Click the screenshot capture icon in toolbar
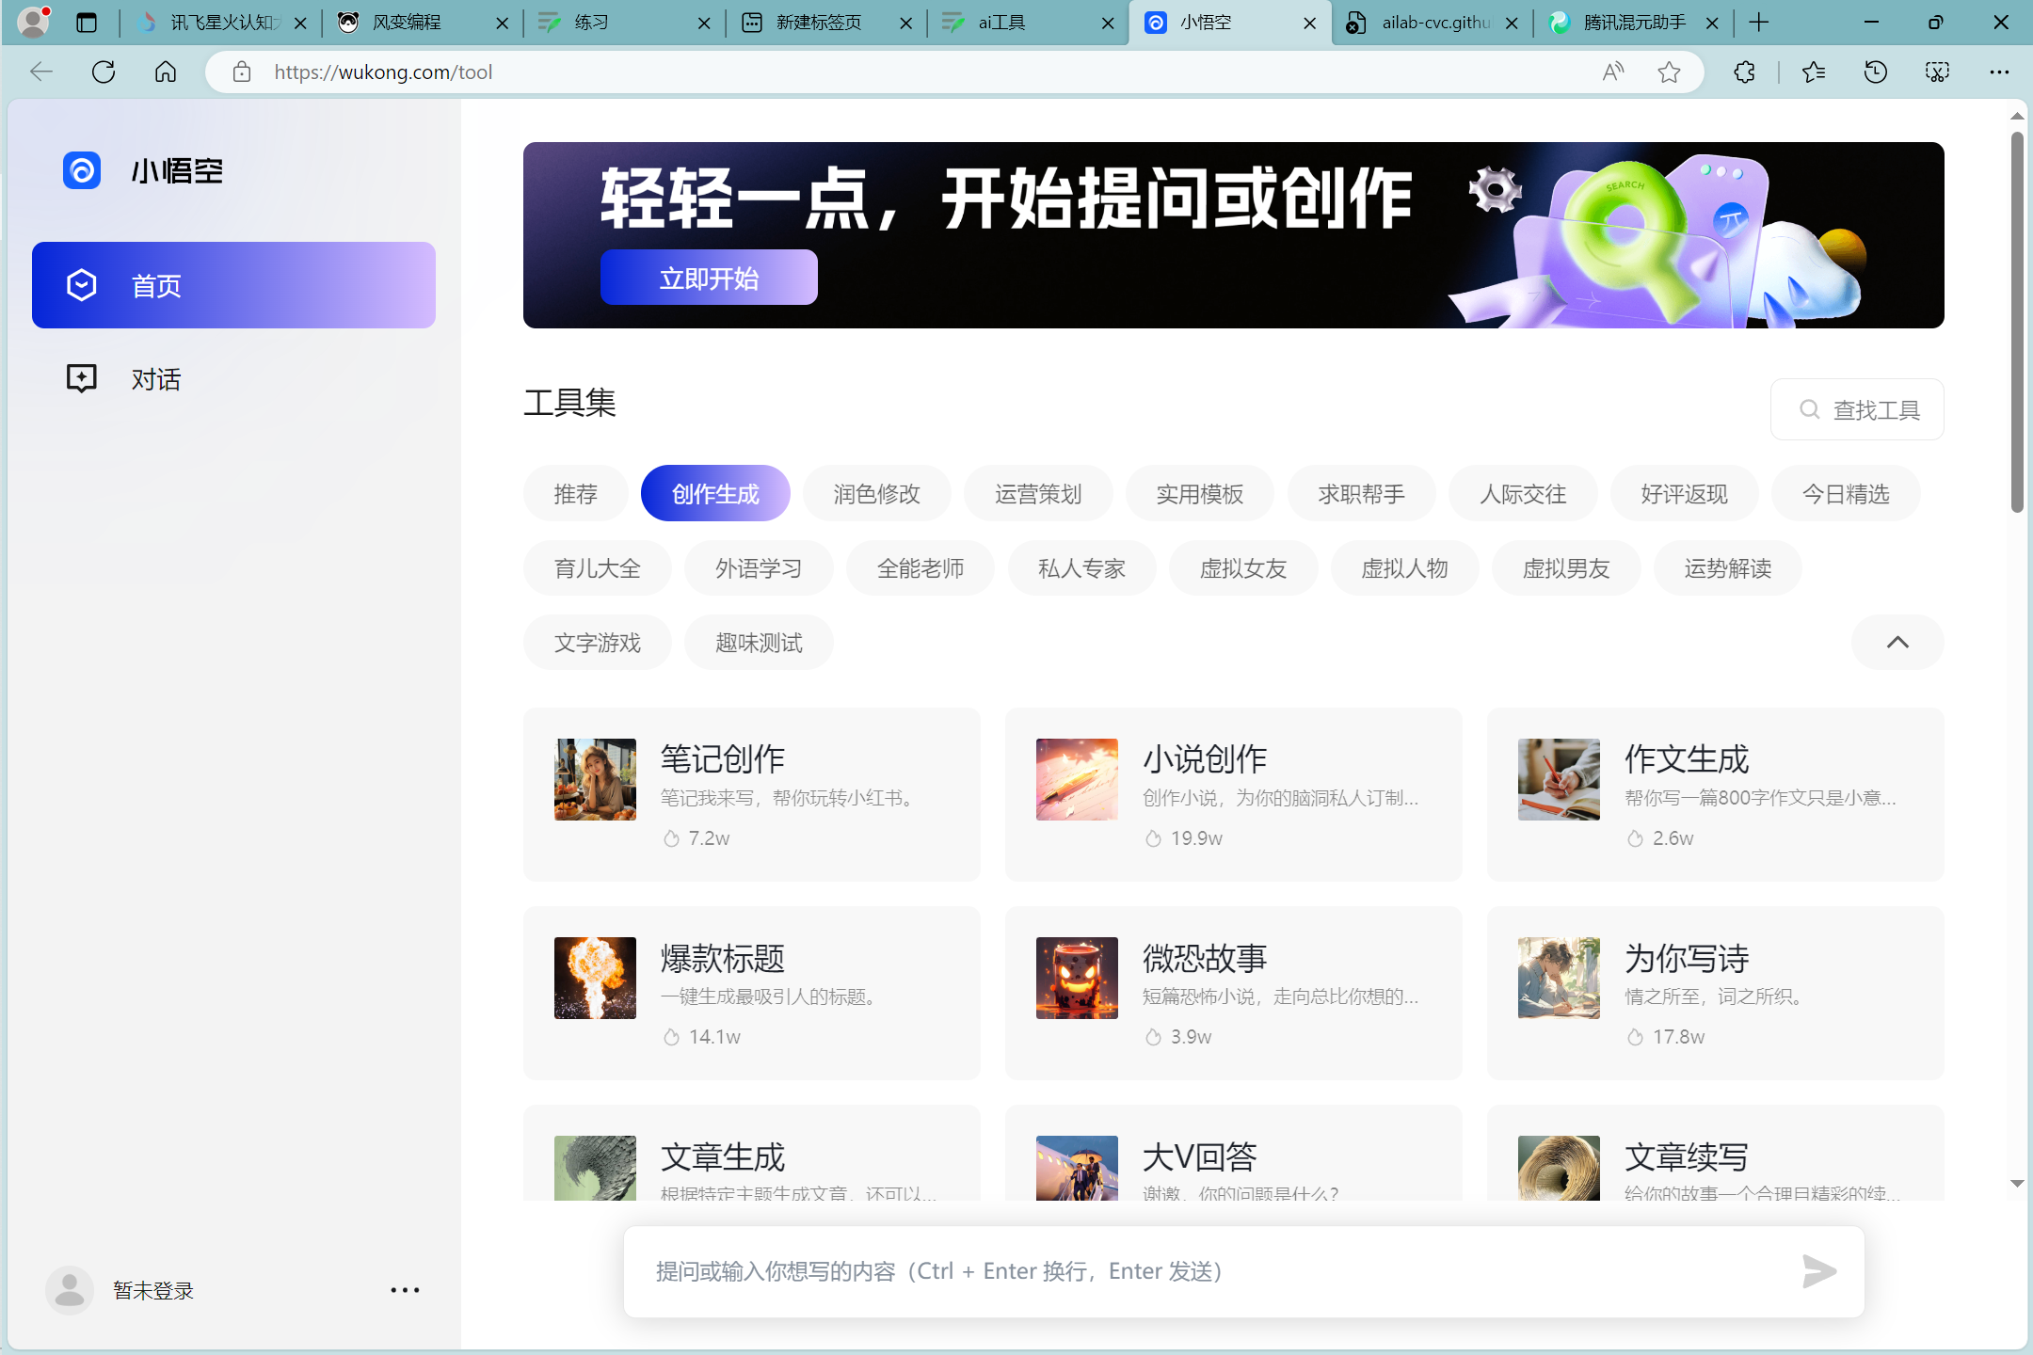The image size is (2033, 1355). point(1937,72)
